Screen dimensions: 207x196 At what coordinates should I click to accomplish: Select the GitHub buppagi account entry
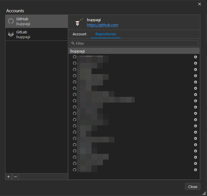(37, 21)
